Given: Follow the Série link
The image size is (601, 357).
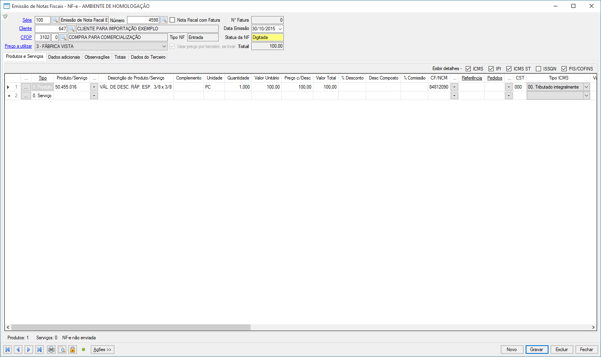Looking at the screenshot, I should click(x=27, y=20).
